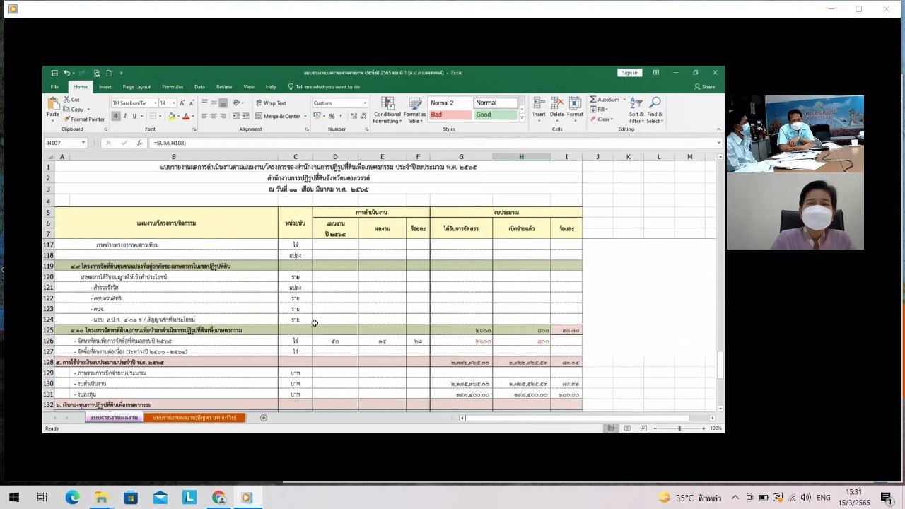Switch to the Data tab
Viewport: 905px width, 509px height.
click(199, 87)
